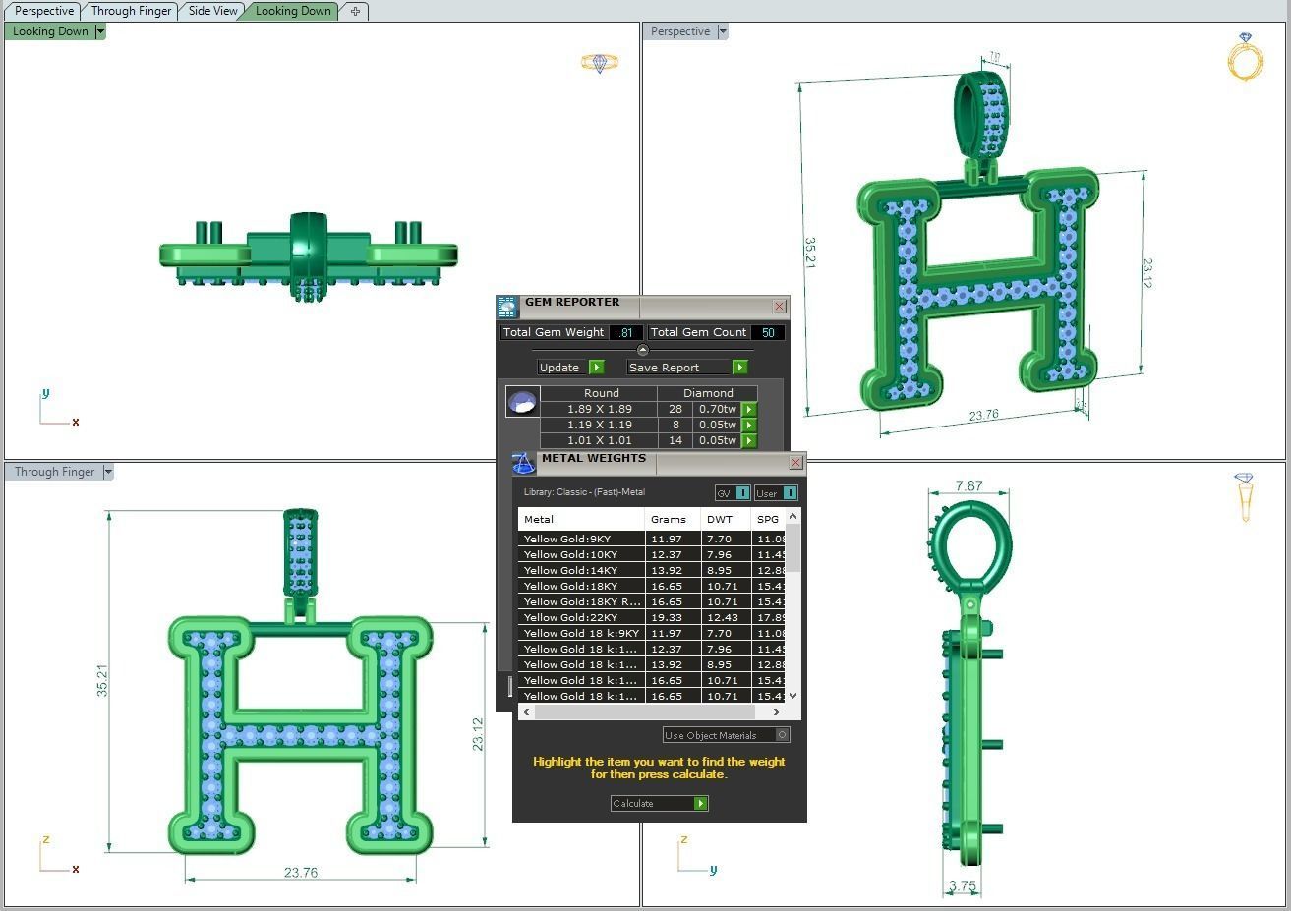Click the Save Report button
The image size is (1291, 911).
click(x=679, y=368)
